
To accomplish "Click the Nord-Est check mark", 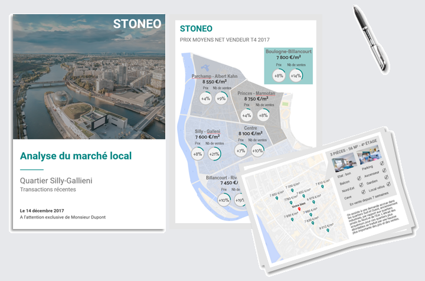I will [361, 185].
